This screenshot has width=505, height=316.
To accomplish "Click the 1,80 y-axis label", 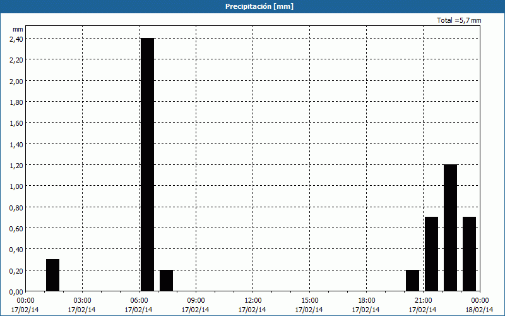I will click(16, 102).
